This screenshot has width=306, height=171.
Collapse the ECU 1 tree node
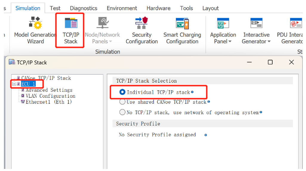pyautogui.click(x=14, y=84)
